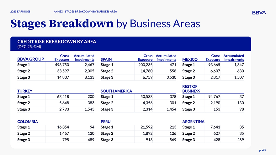276x155 pixels.
Task: Click Spain Stage 3 exposure 6,759
Action: pos(147,78)
